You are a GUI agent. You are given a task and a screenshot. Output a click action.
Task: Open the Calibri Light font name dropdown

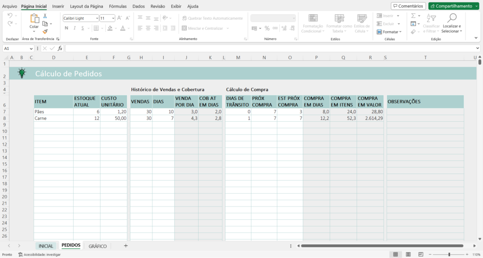tap(97, 18)
